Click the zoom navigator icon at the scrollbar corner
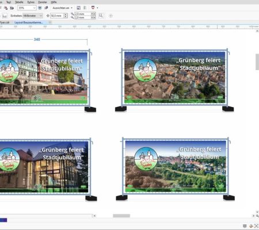The height and width of the screenshot is (230, 259). click(257, 216)
